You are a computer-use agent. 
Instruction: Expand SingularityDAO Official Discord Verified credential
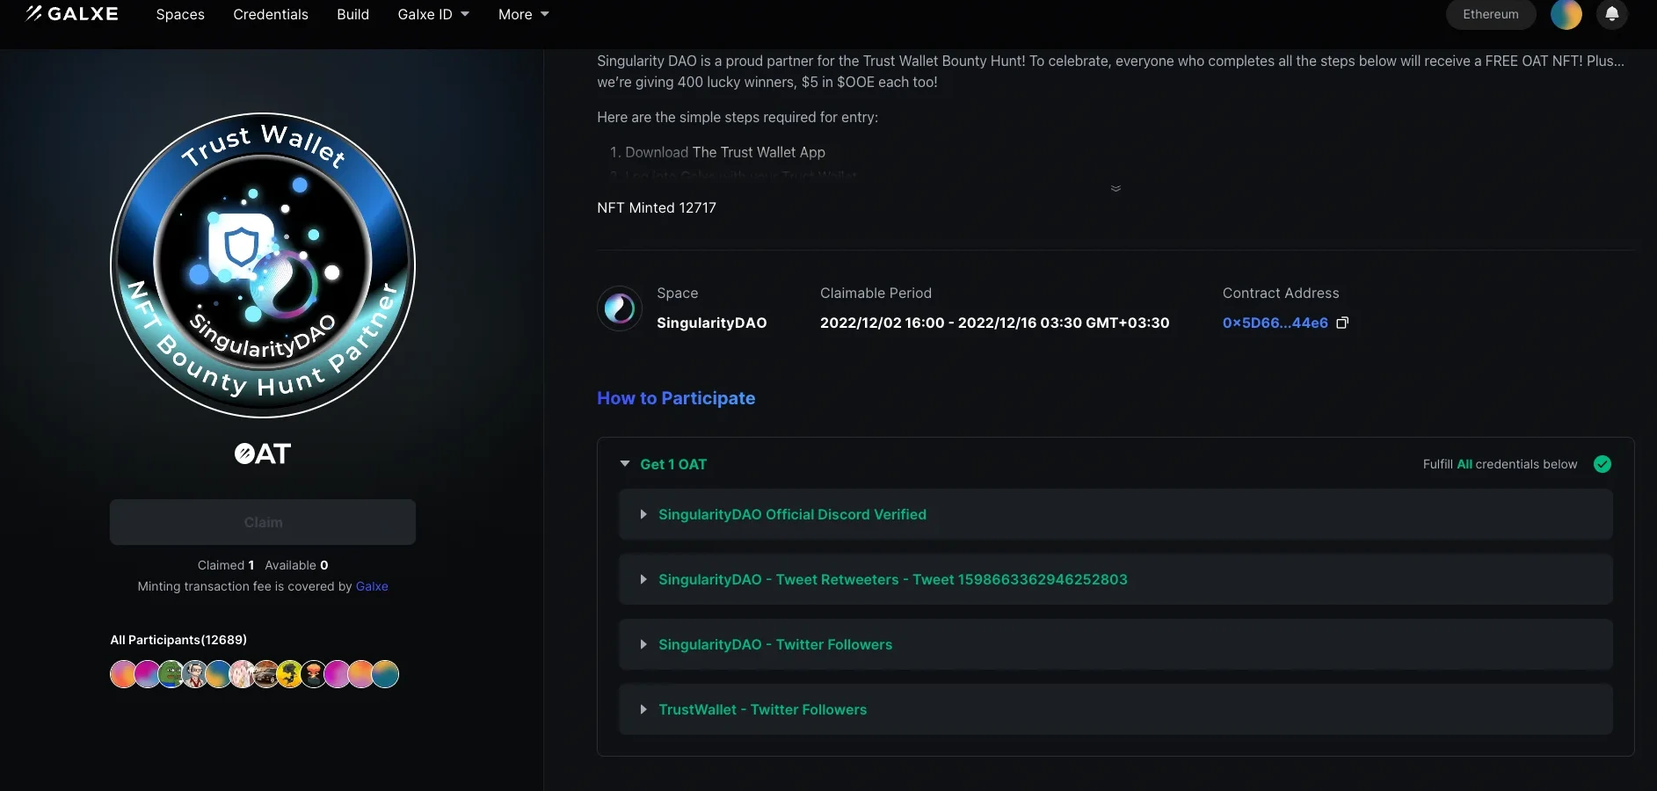point(1115,514)
